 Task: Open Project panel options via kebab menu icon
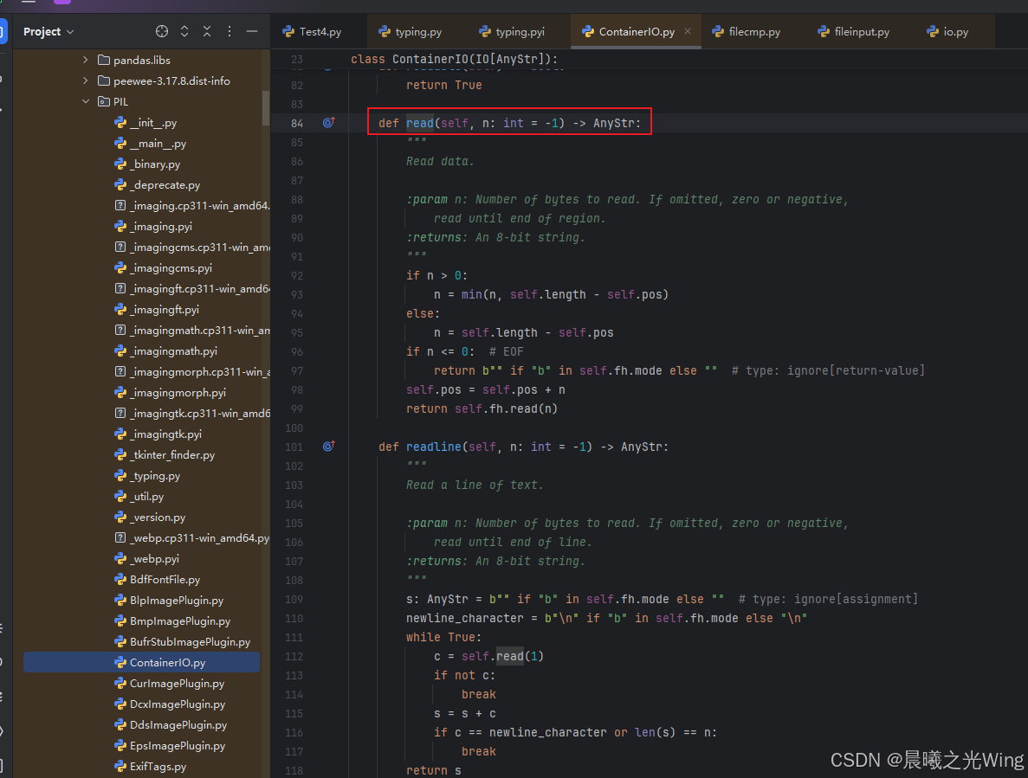coord(229,31)
